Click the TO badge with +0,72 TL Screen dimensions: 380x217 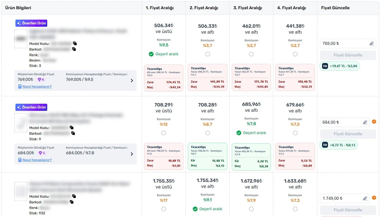(x=339, y=145)
